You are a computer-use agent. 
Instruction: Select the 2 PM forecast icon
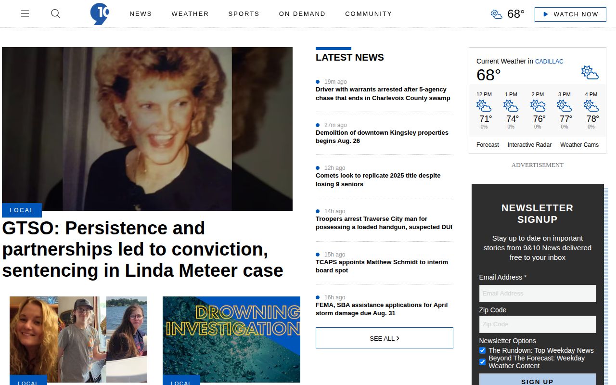pos(538,106)
